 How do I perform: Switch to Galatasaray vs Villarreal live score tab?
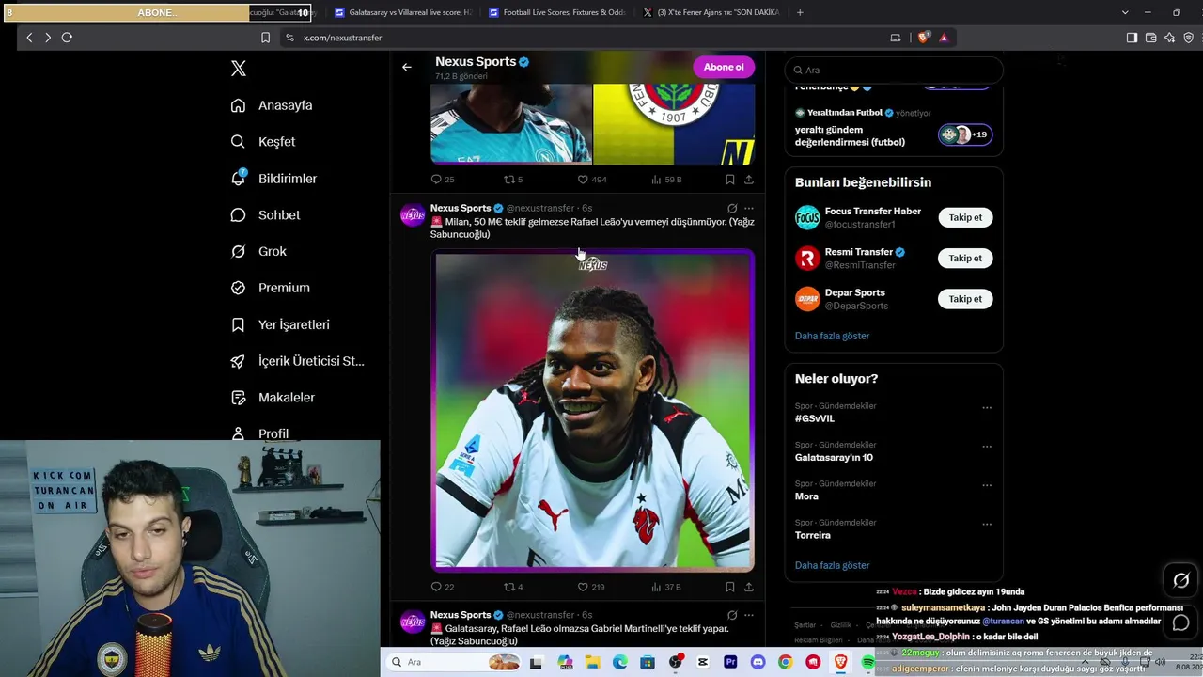401,12
